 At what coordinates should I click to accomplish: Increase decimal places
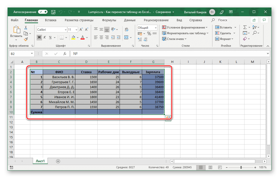pyautogui.click(x=140, y=39)
